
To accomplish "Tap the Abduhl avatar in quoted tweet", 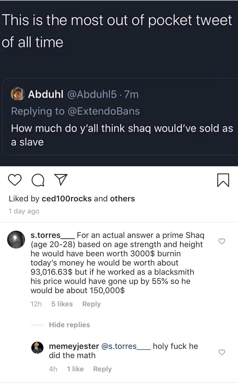I will [17, 94].
